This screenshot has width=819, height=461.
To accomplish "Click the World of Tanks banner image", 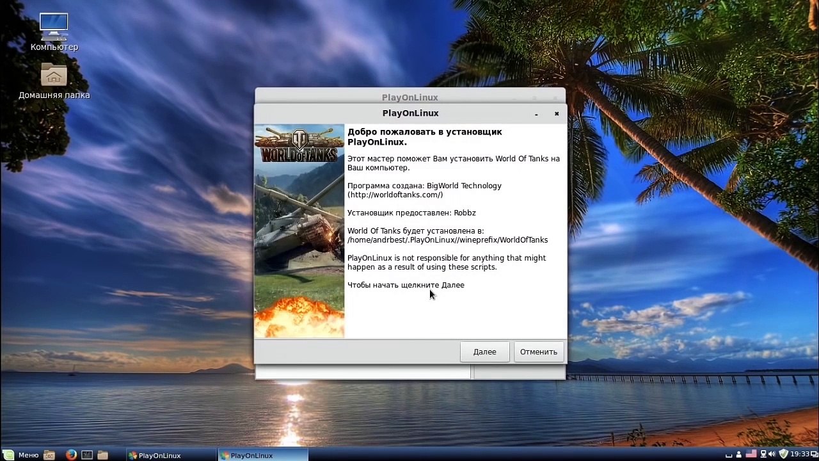I will [x=299, y=230].
